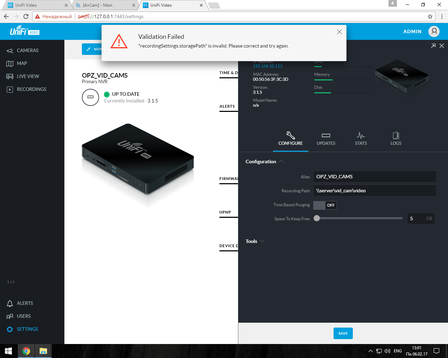
Task: Click the OPZ_VID_CAMS NVR title
Action: (105, 76)
